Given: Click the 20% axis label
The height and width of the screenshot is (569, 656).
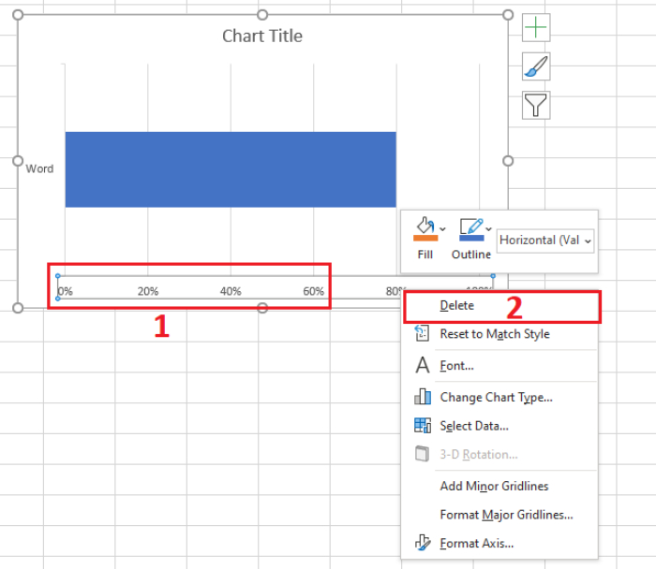Looking at the screenshot, I should tap(148, 291).
